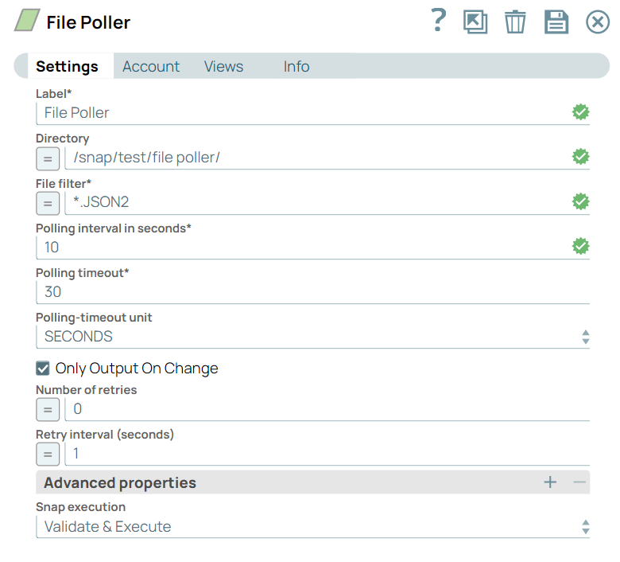Uncheck the Only Output On Change checkbox
620x562 pixels.
click(43, 369)
